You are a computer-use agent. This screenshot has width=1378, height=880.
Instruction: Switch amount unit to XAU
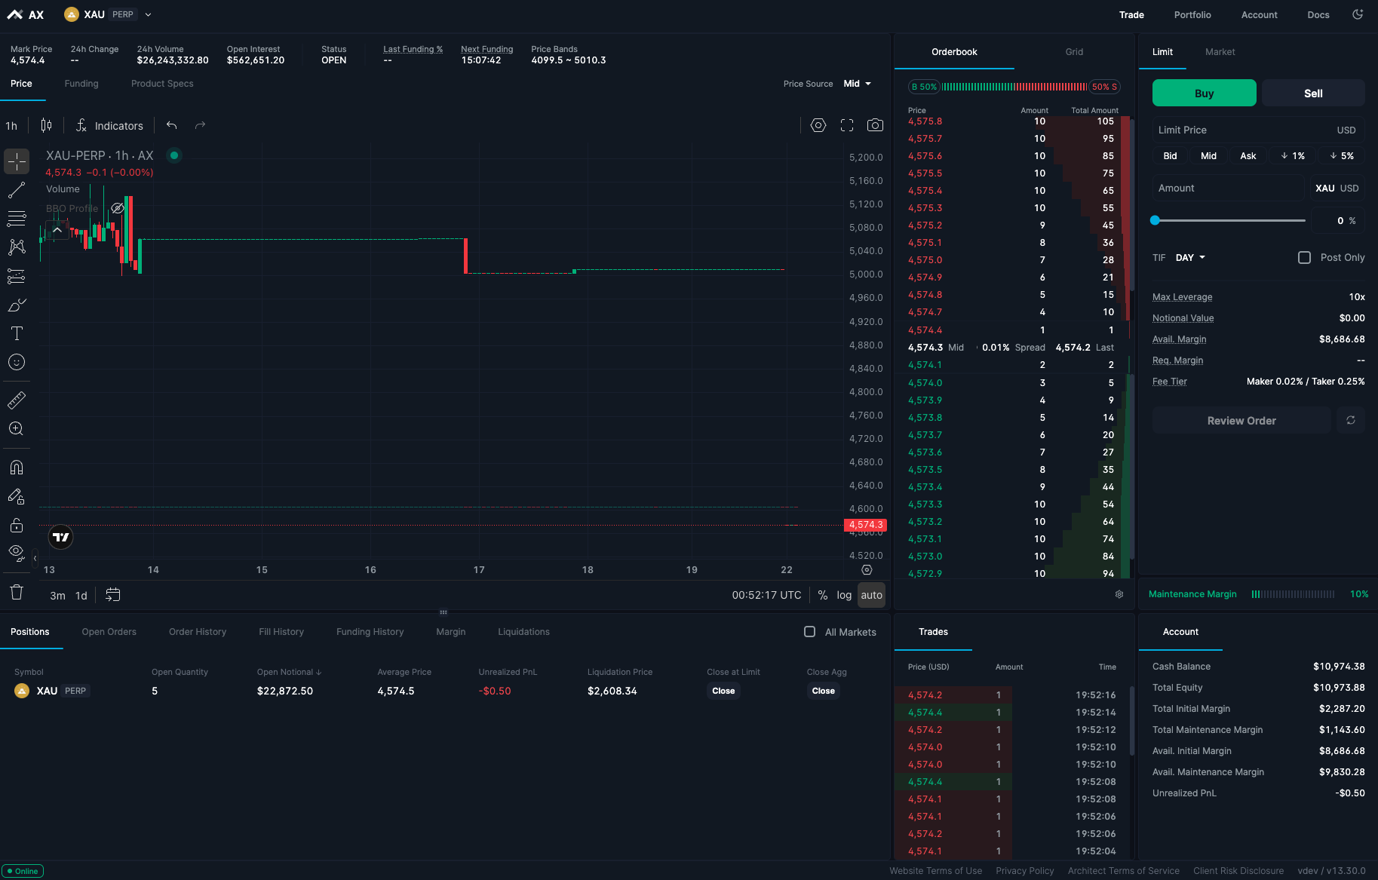pos(1324,189)
